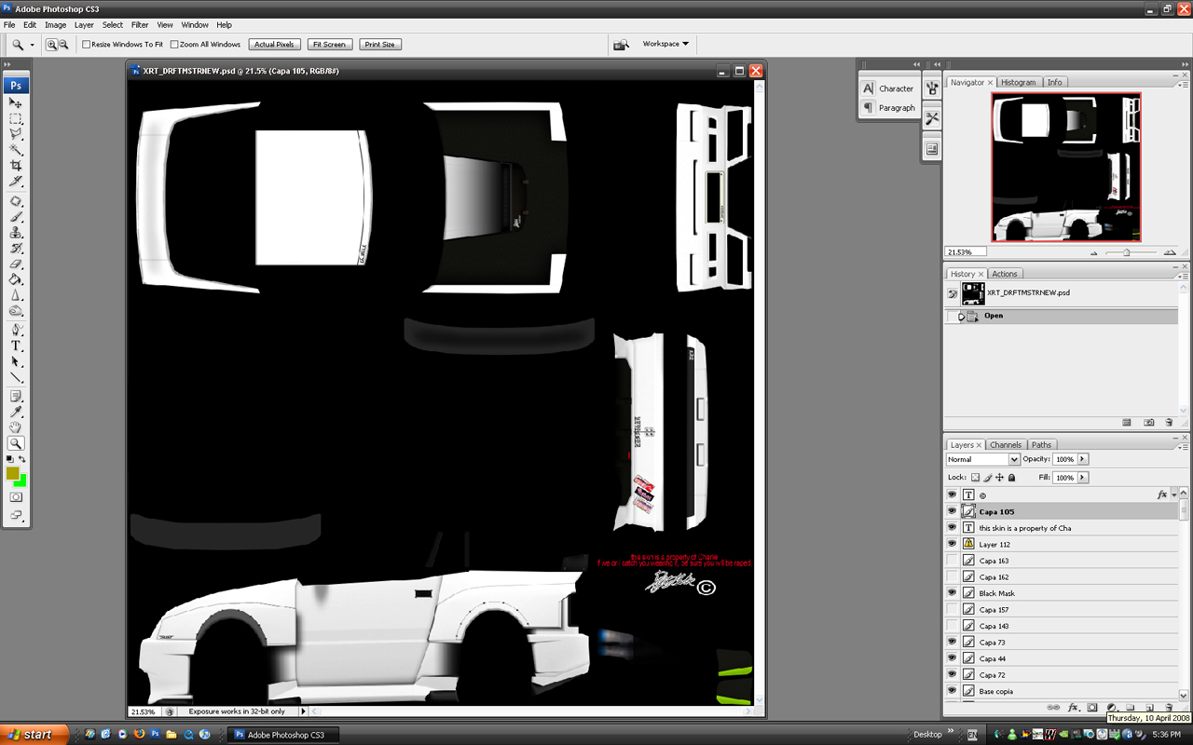The height and width of the screenshot is (745, 1193).
Task: Add a layer mask
Action: click(1092, 708)
